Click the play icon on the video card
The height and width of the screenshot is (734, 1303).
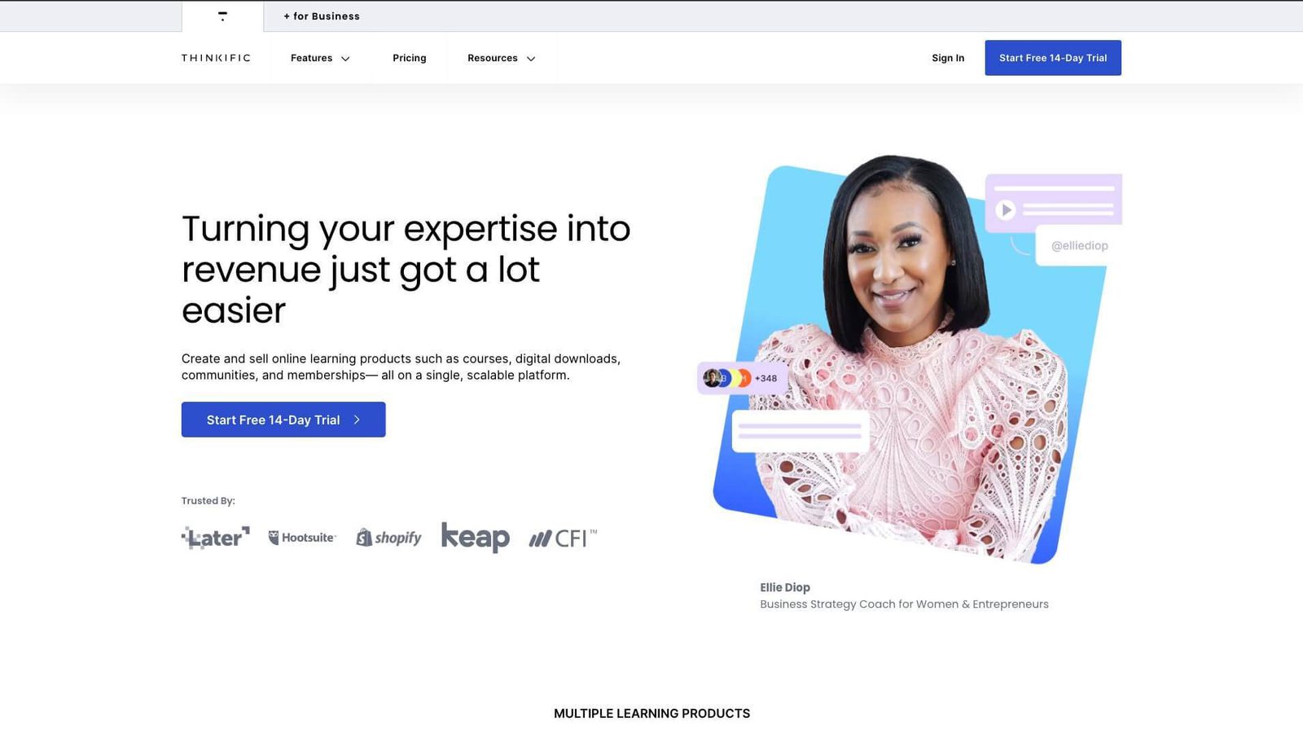[1006, 210]
